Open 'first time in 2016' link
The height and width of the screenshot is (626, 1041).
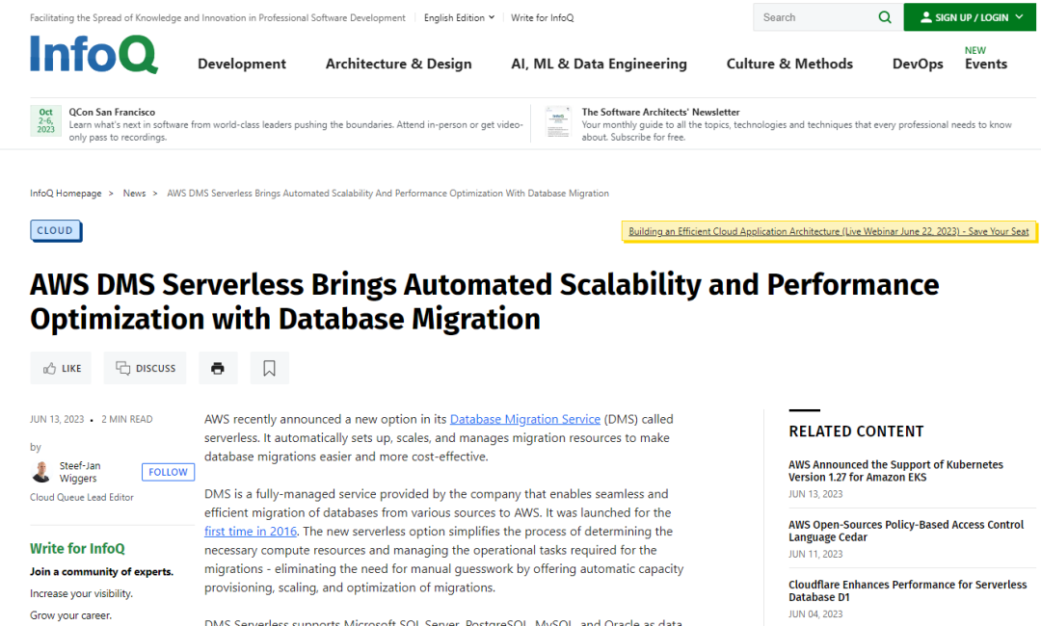251,532
